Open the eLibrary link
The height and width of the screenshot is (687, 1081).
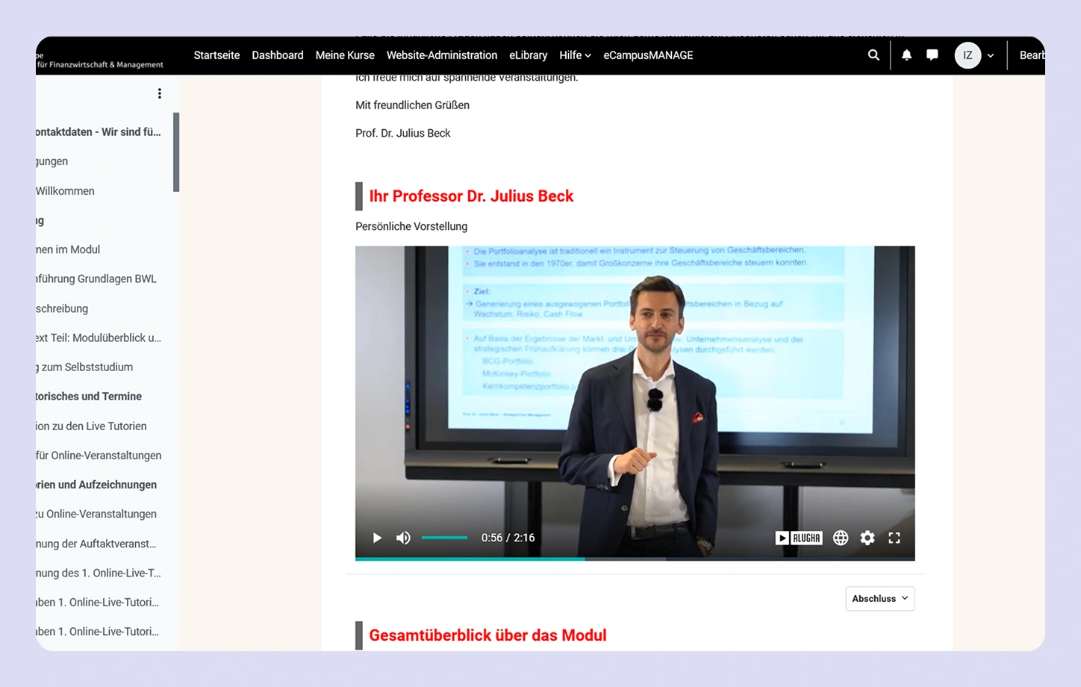point(528,55)
